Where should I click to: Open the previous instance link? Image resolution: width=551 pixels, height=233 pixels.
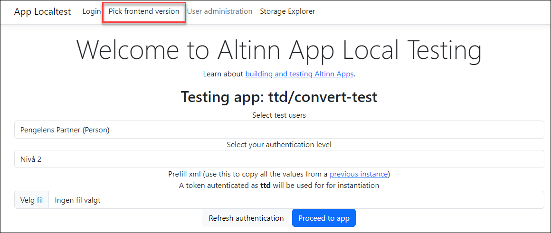tap(359, 174)
